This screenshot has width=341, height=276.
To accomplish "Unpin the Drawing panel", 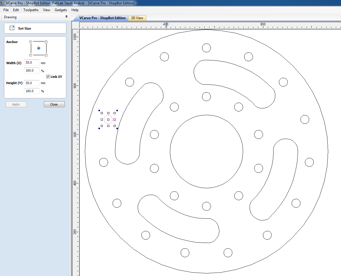I will coord(66,17).
